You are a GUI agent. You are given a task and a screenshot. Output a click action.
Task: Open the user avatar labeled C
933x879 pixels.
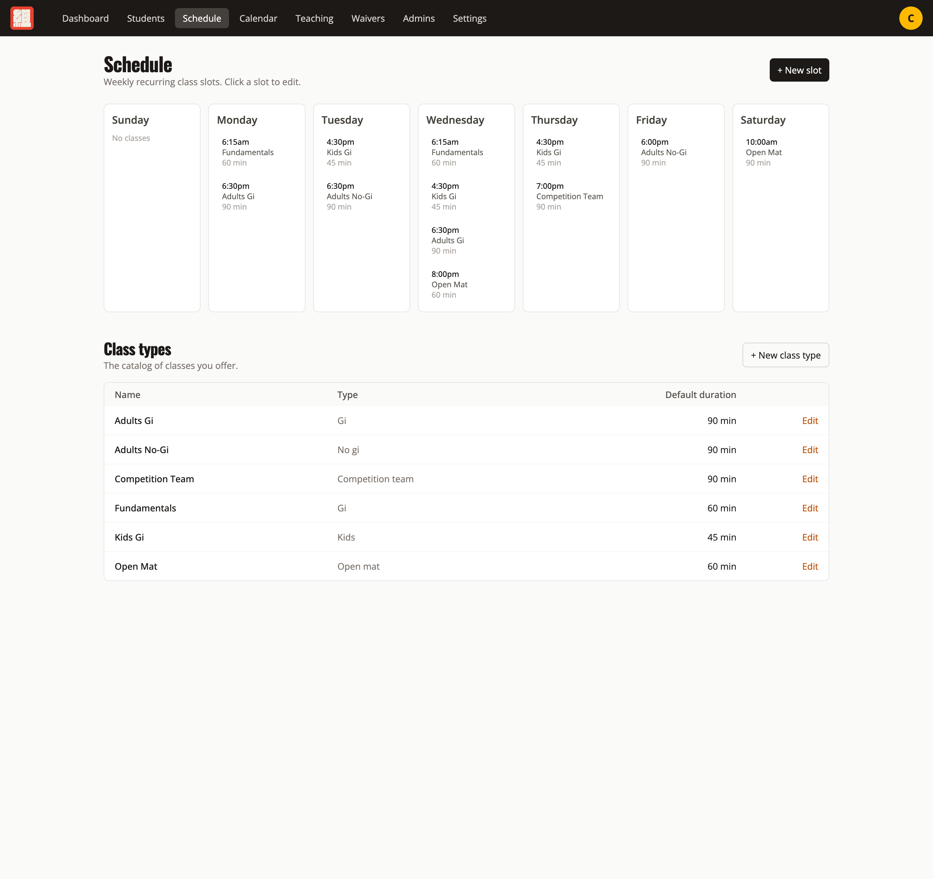(x=910, y=18)
